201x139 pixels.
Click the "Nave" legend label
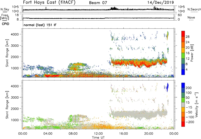pyautogui.click(x=191, y=17)
